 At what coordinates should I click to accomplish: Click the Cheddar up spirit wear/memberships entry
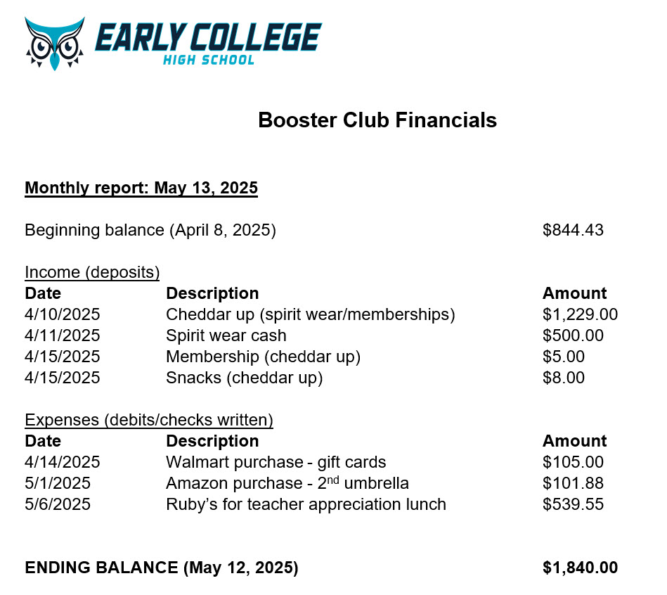pyautogui.click(x=311, y=314)
